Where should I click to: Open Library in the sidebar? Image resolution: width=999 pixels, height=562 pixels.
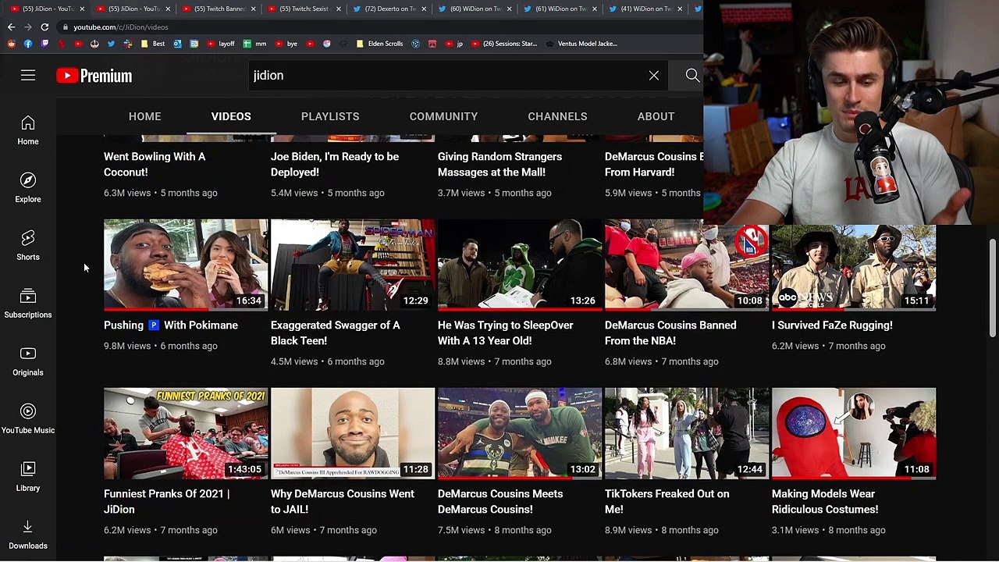pos(28,477)
